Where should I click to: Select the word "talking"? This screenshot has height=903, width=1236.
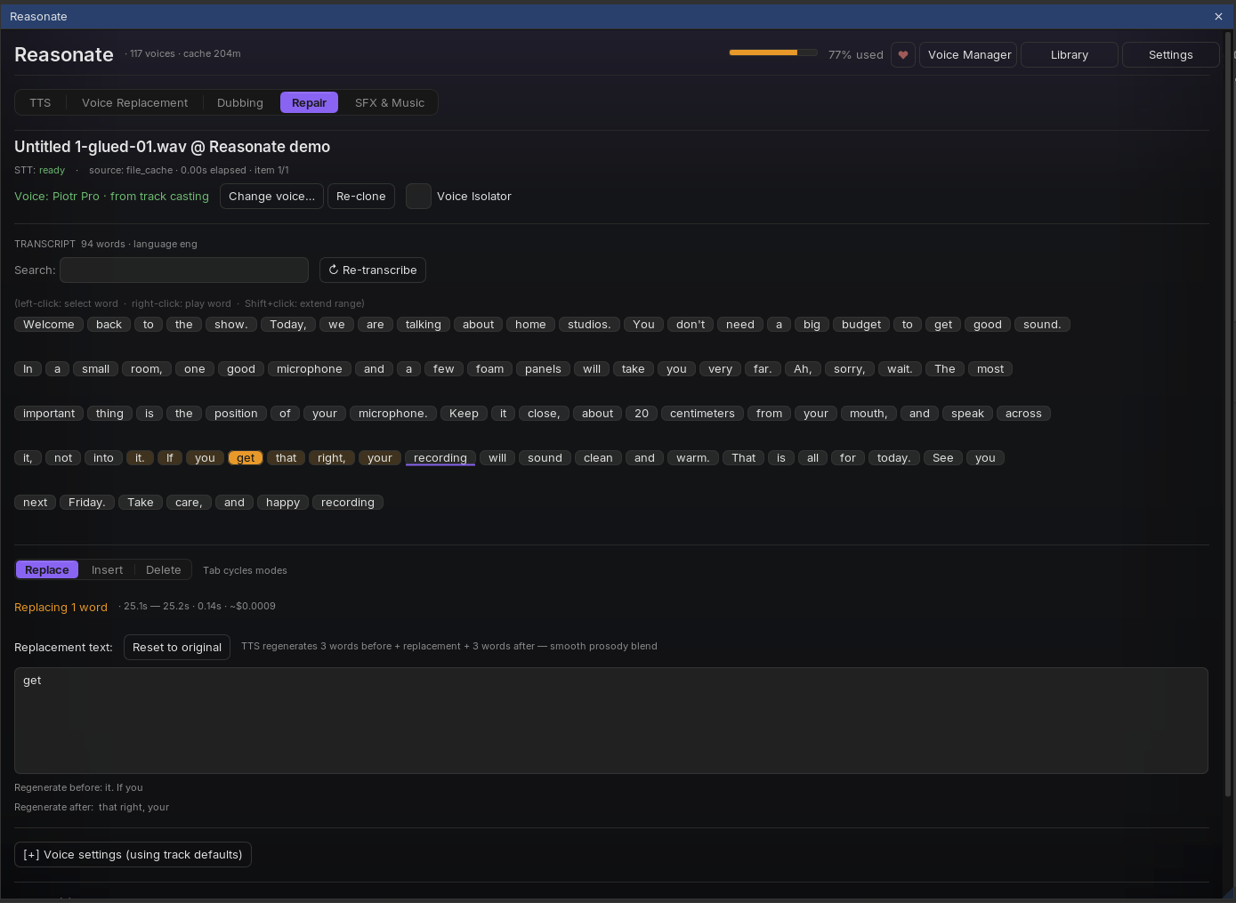tap(423, 325)
